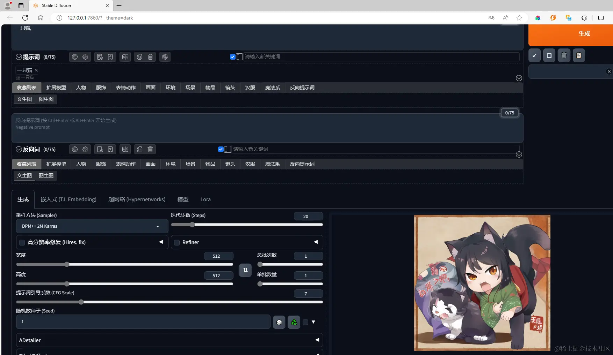This screenshot has height=355, width=613.
Task: Click the 随机数种子 seed input field
Action: (143, 322)
